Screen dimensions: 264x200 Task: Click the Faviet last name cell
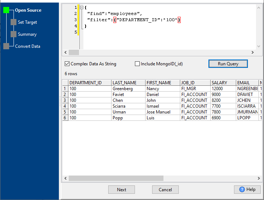[x=128, y=95]
